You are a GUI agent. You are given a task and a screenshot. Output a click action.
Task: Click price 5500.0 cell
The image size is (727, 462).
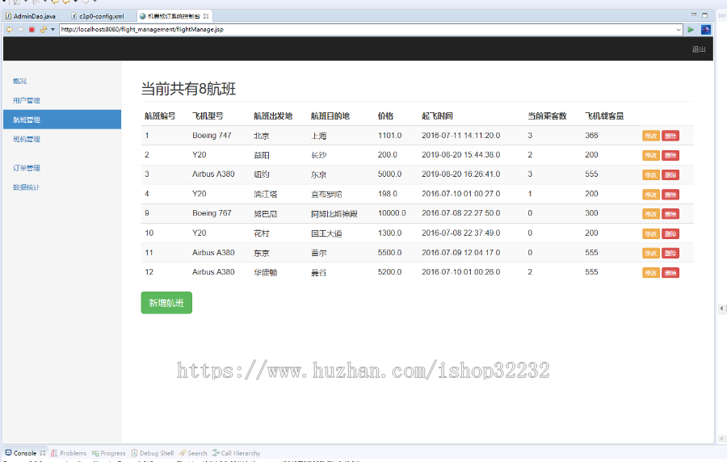(389, 253)
